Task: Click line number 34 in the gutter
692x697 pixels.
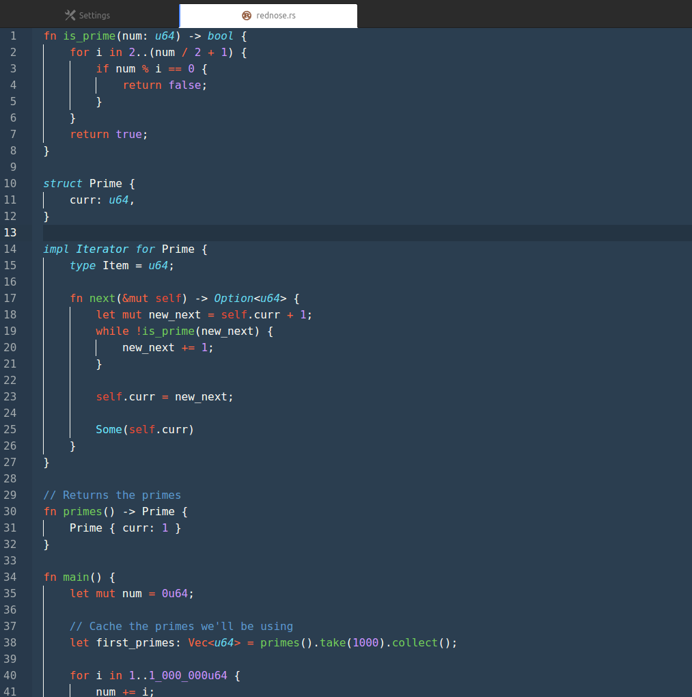Action: (10, 577)
